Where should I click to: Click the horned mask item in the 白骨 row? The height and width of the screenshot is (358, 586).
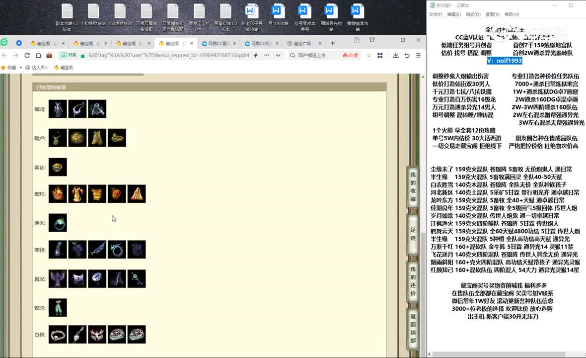[97, 335]
